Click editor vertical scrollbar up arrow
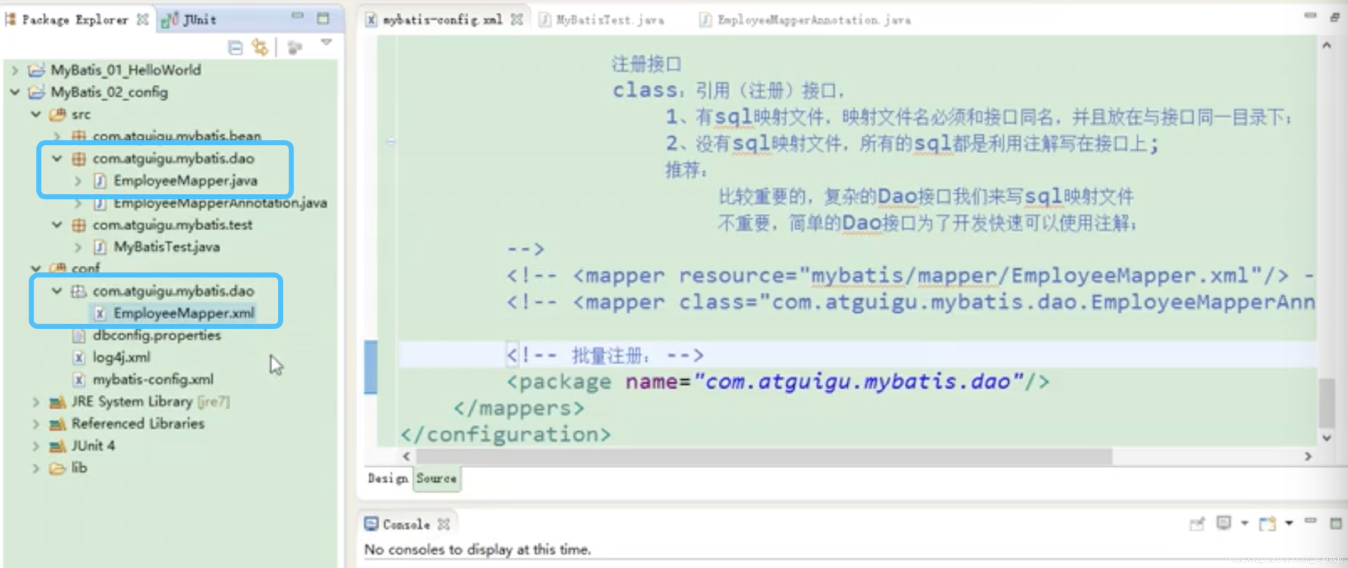Image resolution: width=1348 pixels, height=568 pixels. pos(1327,46)
